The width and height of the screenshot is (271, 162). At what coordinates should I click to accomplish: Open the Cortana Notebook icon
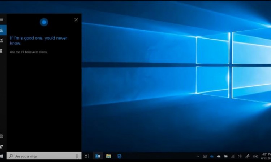[2, 41]
